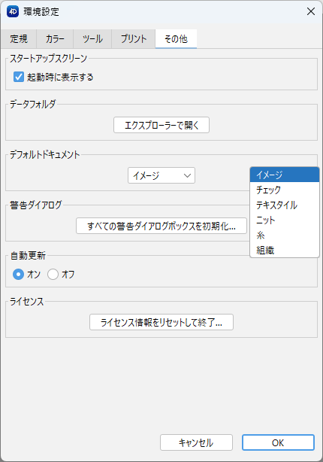
Task: Click the chevron arrow of the default document dropdown
Action: click(187, 175)
